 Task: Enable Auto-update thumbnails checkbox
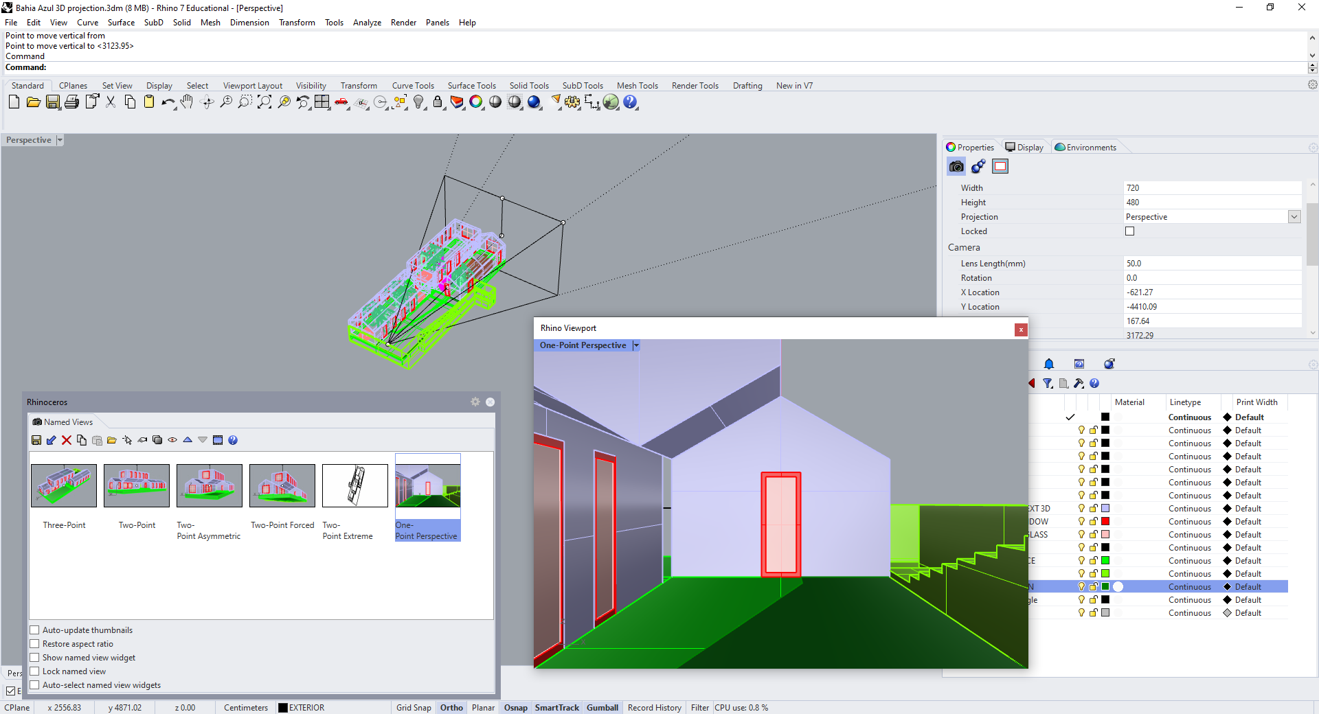coord(34,630)
